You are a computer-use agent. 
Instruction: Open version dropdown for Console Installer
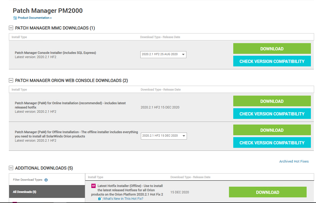coord(163,54)
